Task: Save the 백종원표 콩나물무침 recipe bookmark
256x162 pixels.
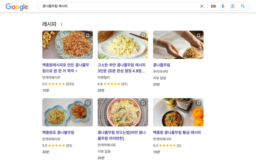Action: tap(88, 103)
